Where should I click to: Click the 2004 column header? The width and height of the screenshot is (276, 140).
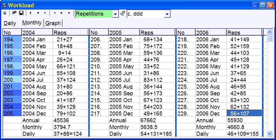tap(37, 32)
